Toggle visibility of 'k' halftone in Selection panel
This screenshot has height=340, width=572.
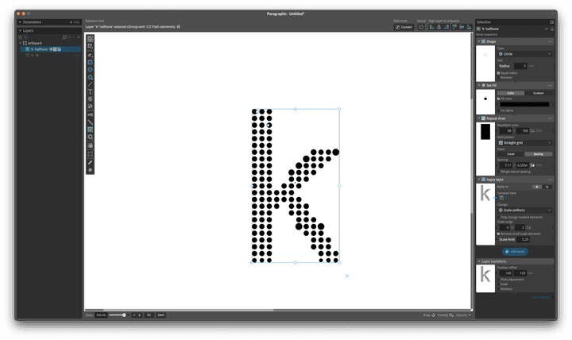(547, 29)
